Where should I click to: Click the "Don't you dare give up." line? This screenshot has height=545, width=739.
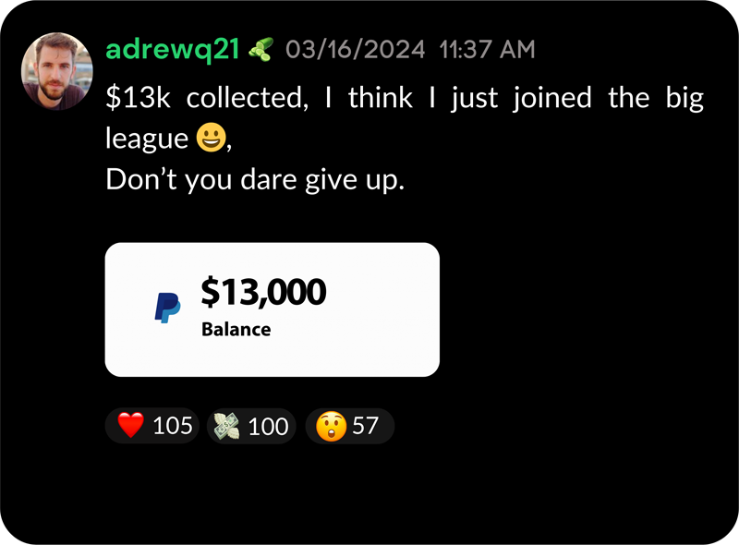click(x=255, y=179)
